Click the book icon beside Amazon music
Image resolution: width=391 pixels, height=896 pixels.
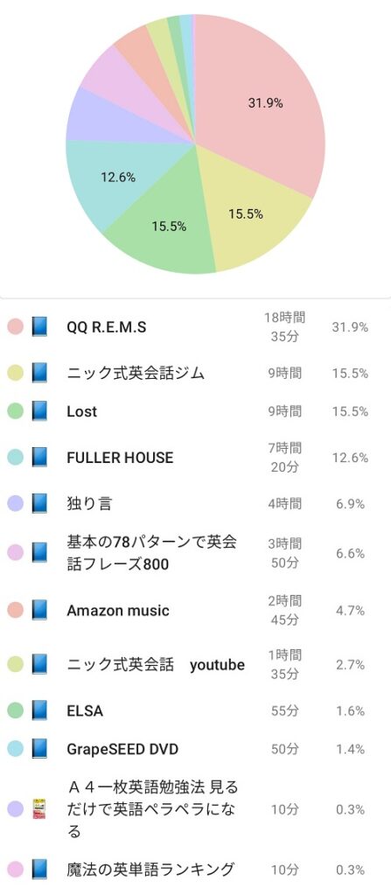(39, 610)
